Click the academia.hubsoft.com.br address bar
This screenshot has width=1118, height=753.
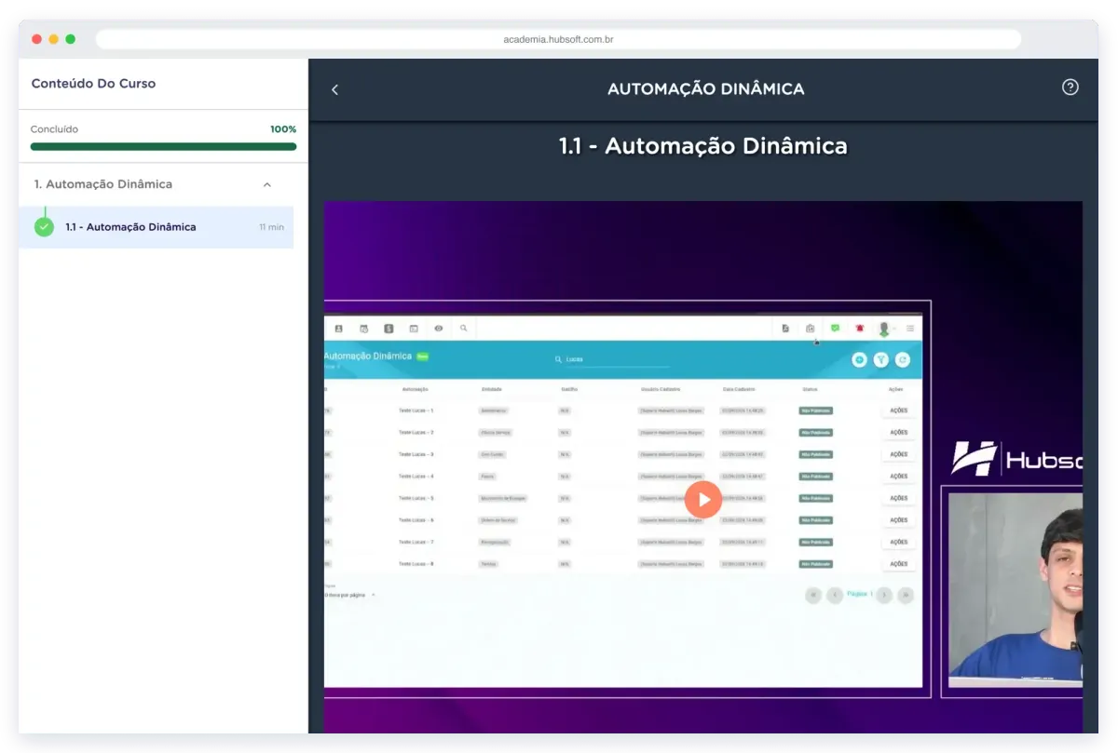click(x=558, y=39)
